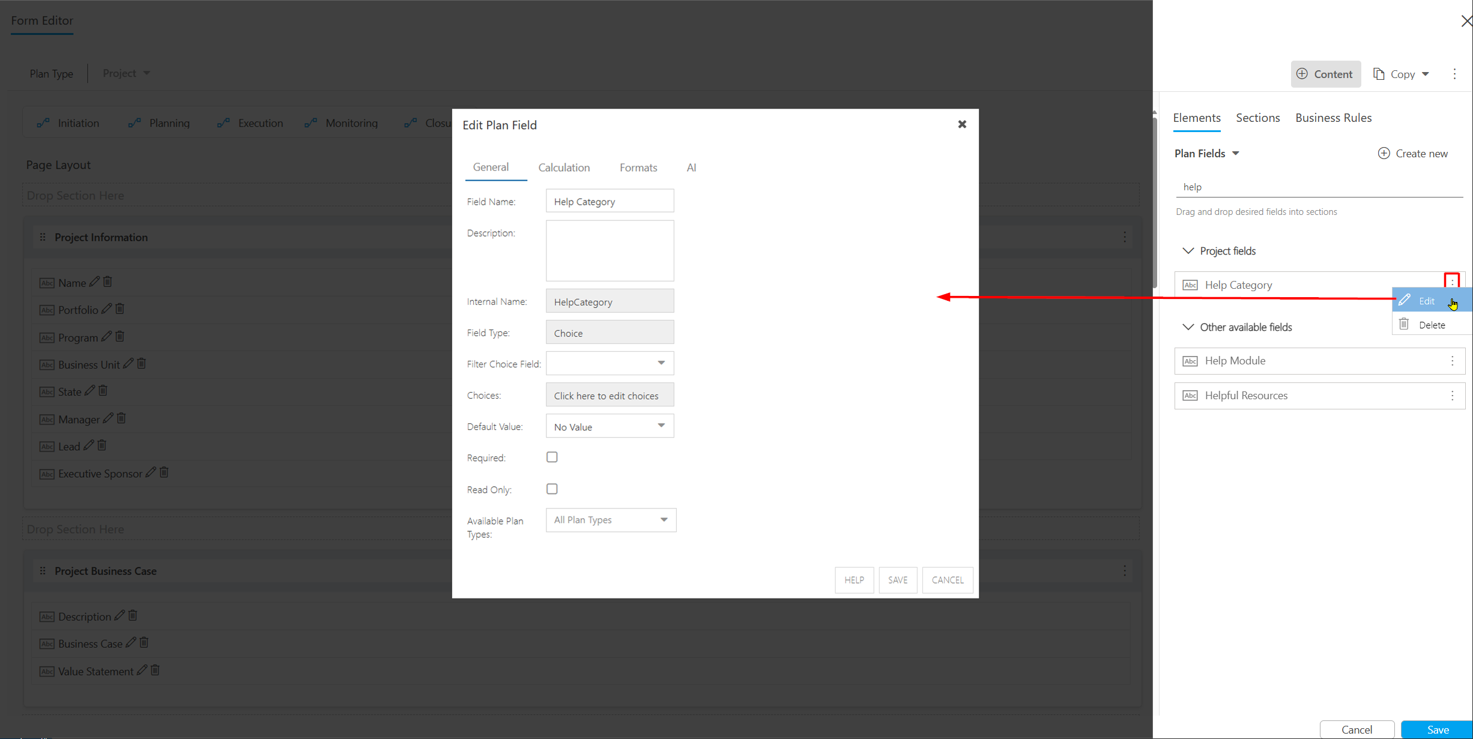
Task: Click the trash icon next to Manager
Action: click(x=121, y=418)
